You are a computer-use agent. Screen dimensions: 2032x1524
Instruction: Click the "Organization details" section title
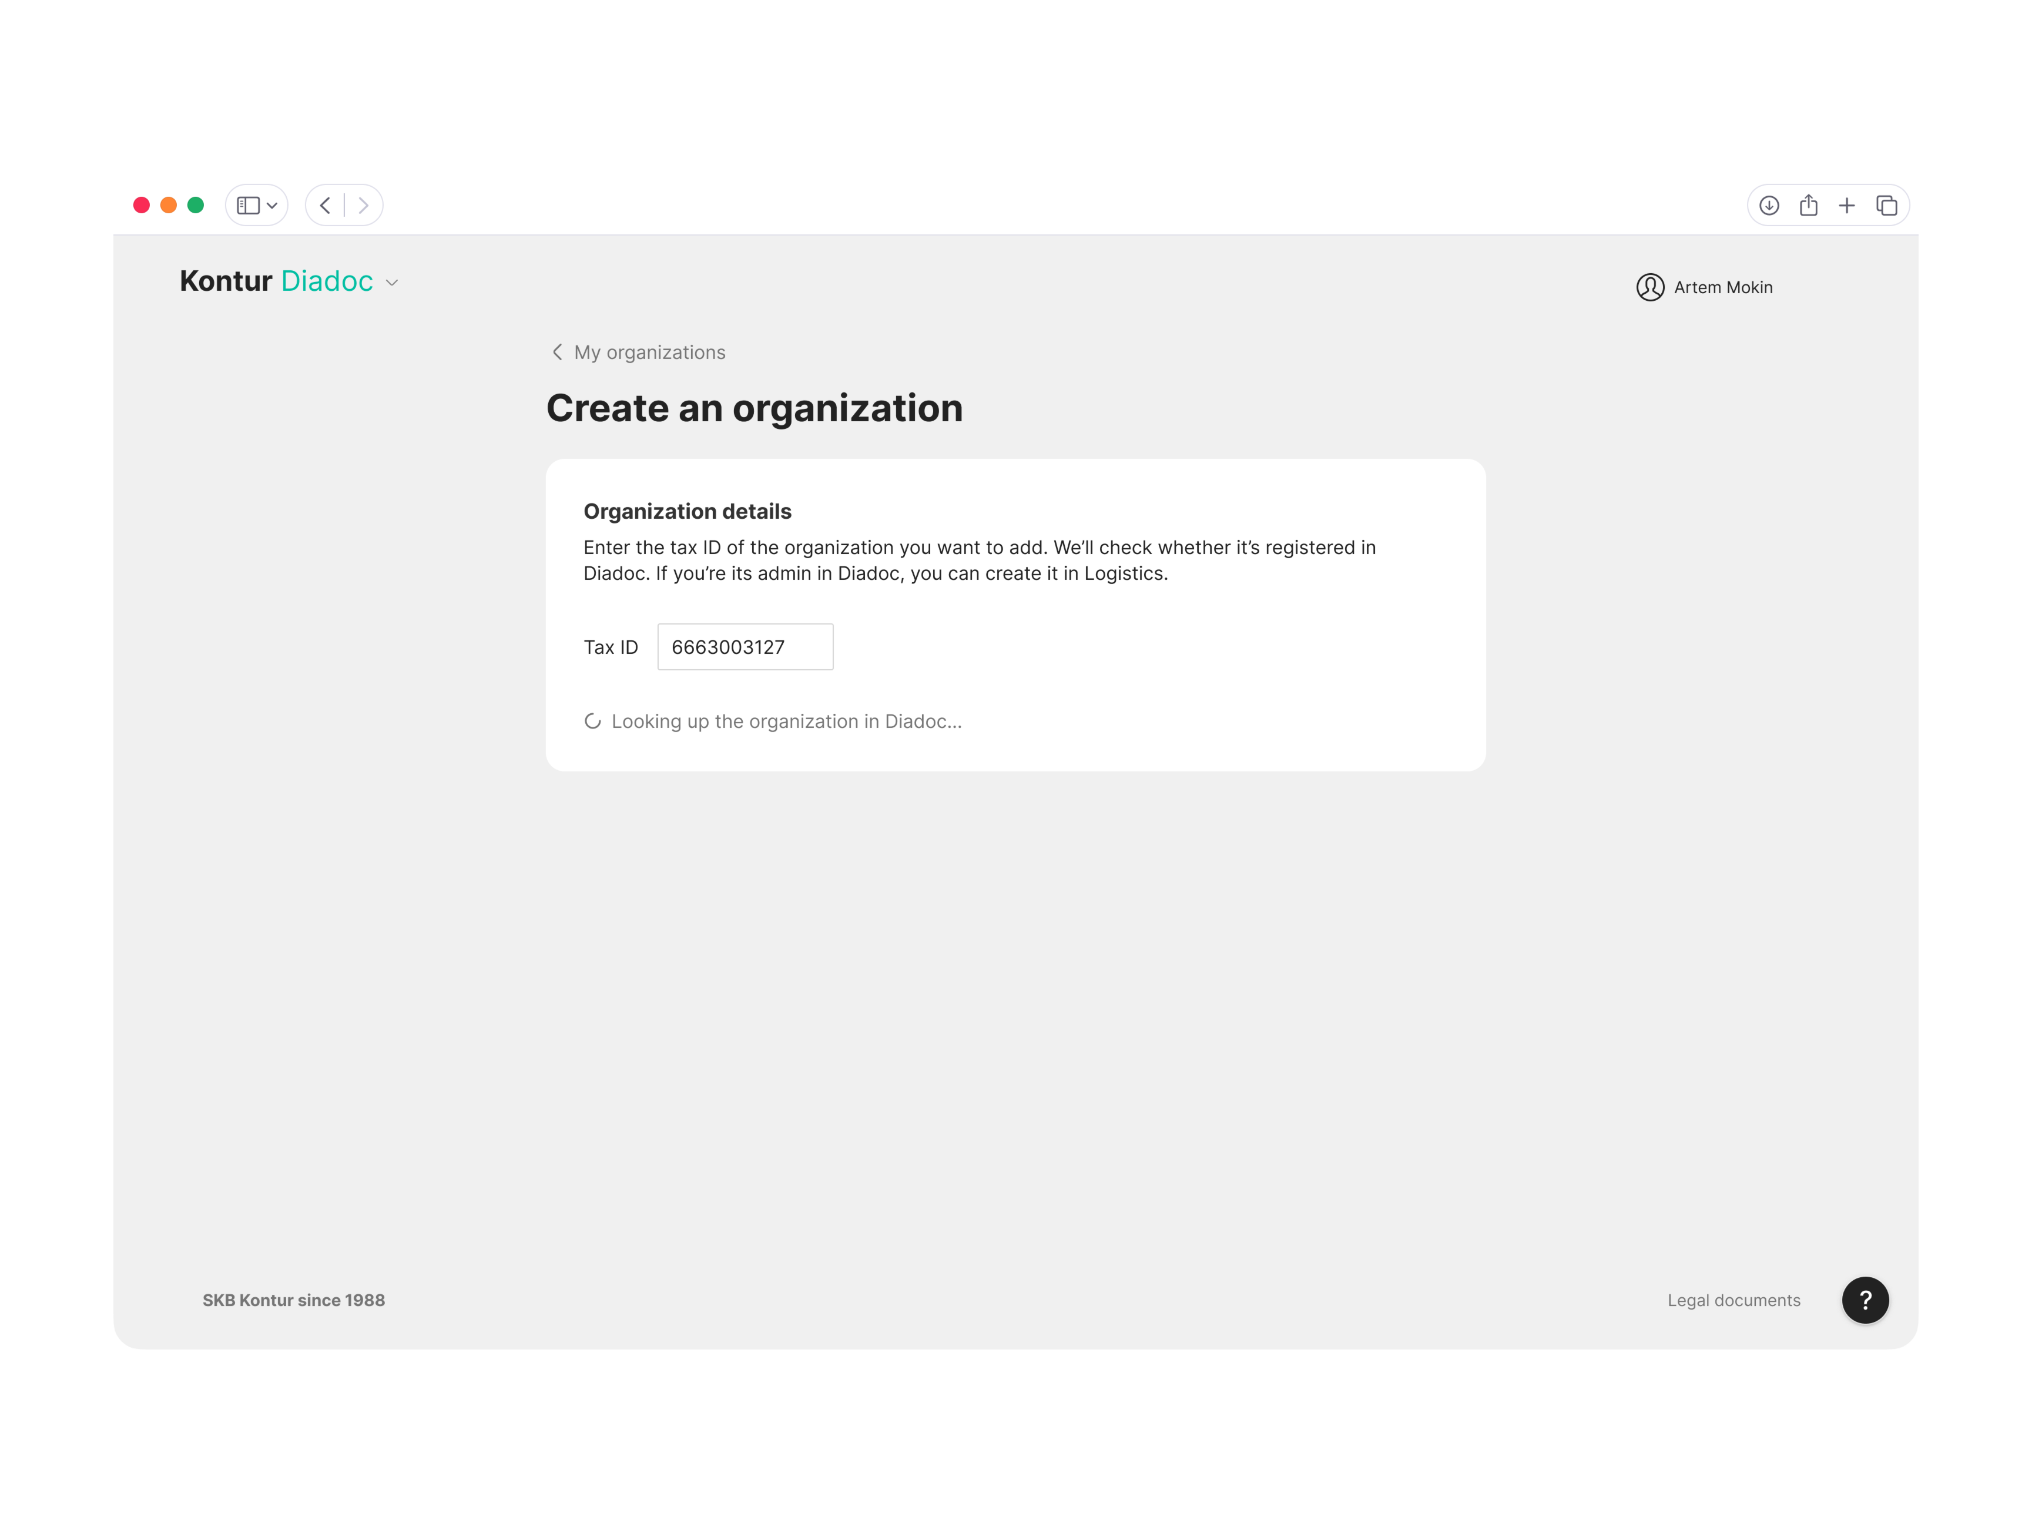[687, 512]
